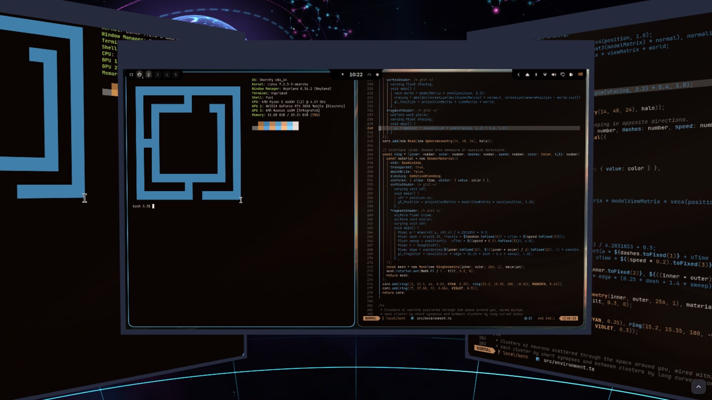712x400 pixels.
Task: Open Bluetooth settings icon
Action: tap(536, 75)
